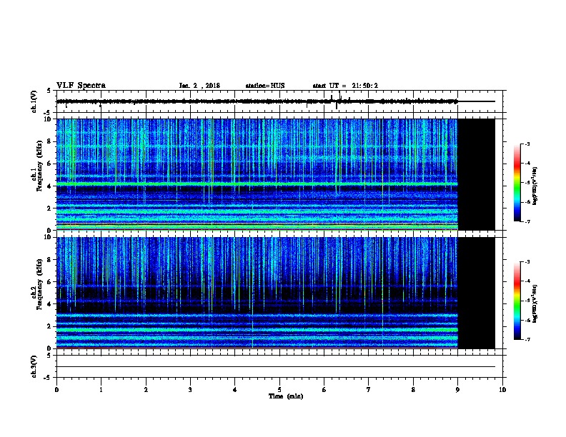Click time-axis tick label "7"
The height and width of the screenshot is (437, 566).
coord(369,390)
